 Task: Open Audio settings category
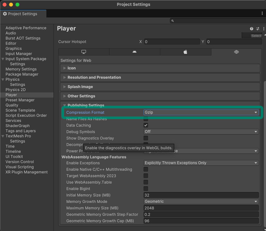[11, 33]
